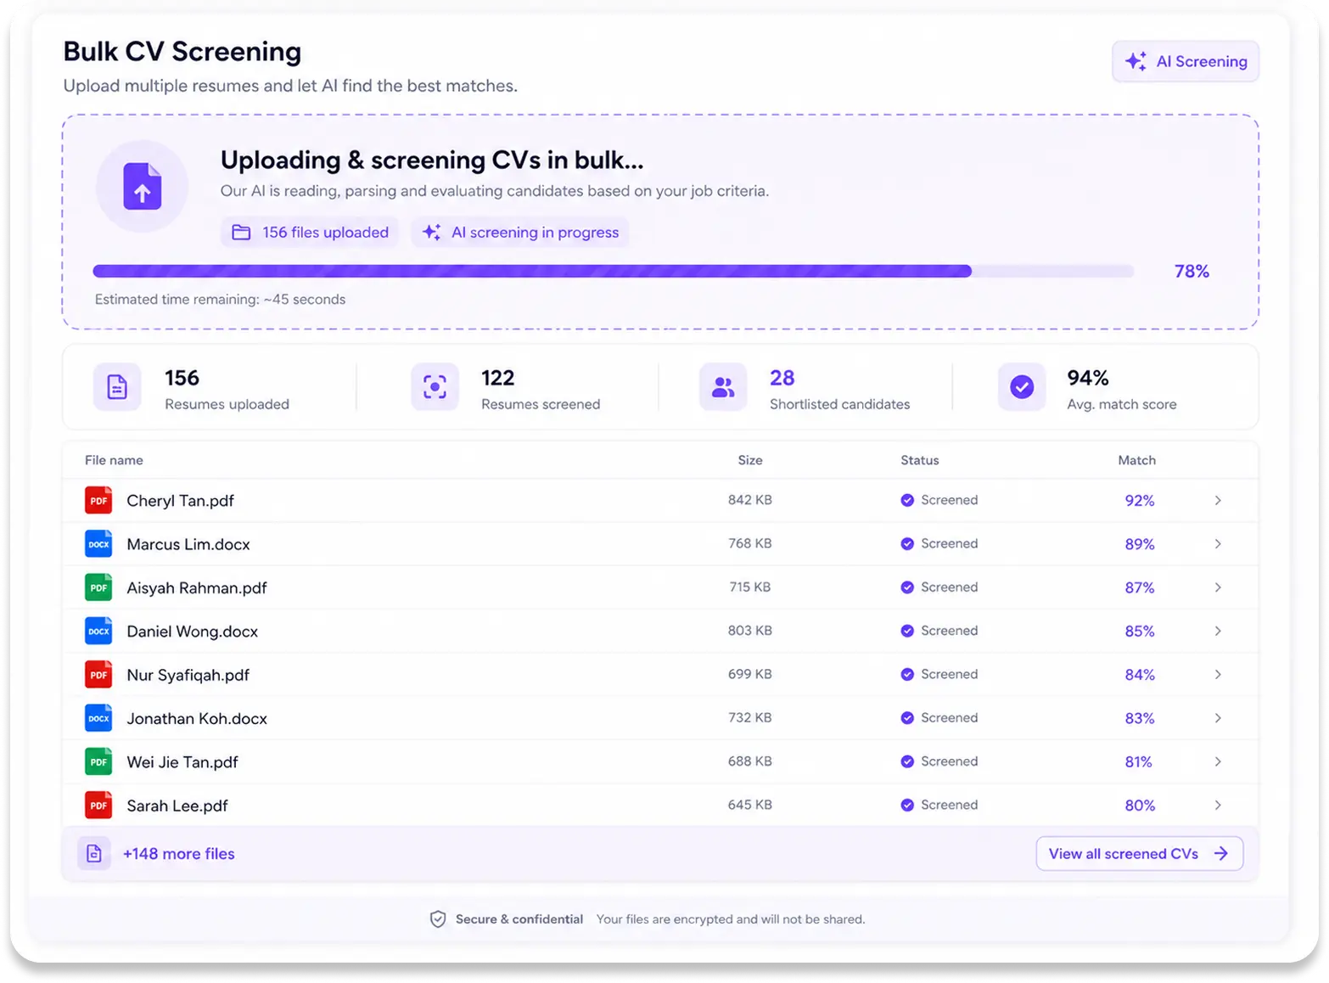The height and width of the screenshot is (983, 1329).
Task: Open the Aisyah Rahman.pdf file name
Action: [x=197, y=587]
